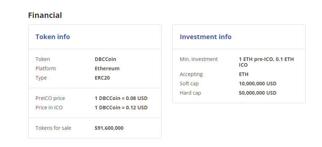Click the Ethereum platform value
The width and height of the screenshot is (322, 147).
(x=107, y=68)
